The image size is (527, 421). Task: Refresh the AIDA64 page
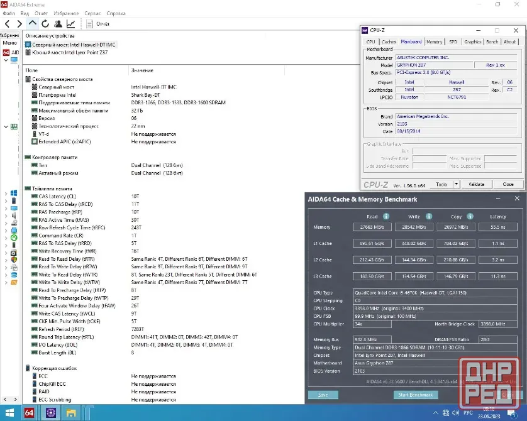(x=45, y=24)
